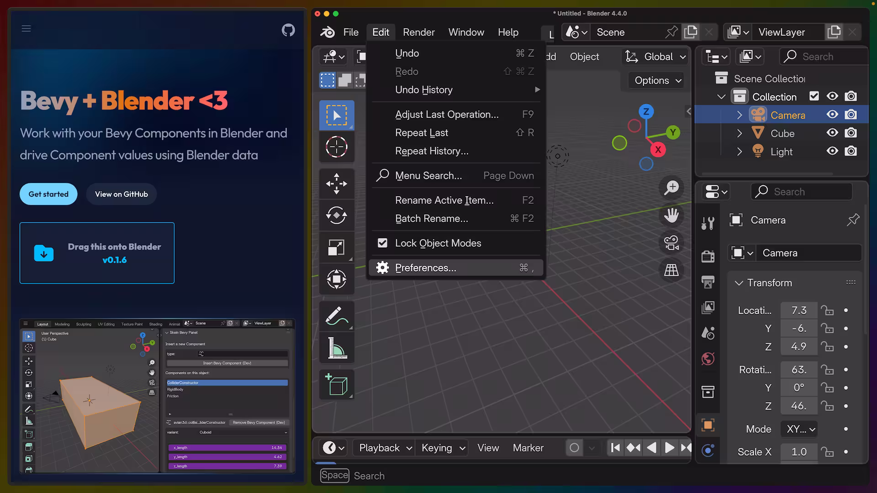Play animation in timeline
This screenshot has width=877, height=493.
pos(669,448)
